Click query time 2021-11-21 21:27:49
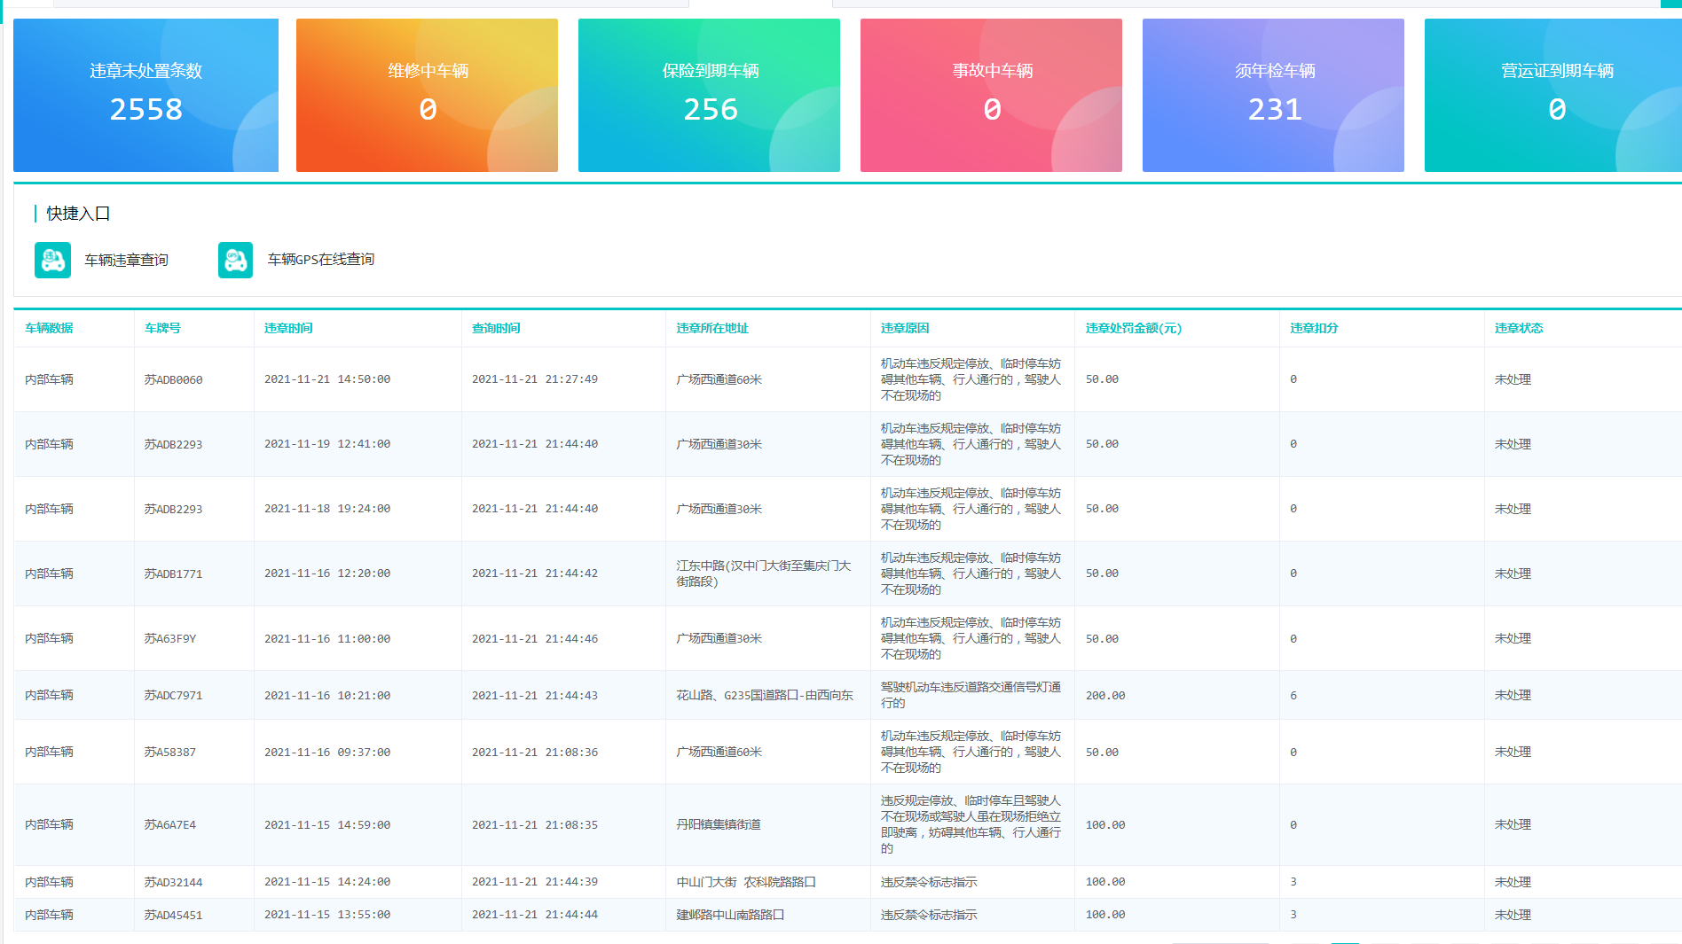 [x=535, y=379]
